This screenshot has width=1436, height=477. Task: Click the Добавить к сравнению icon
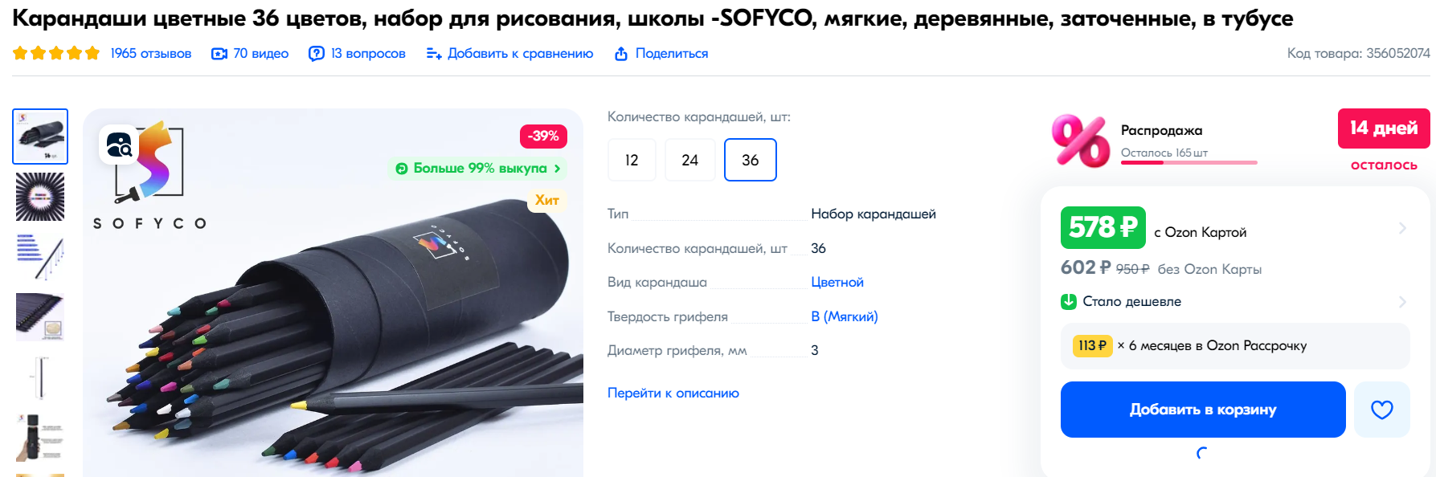[x=434, y=54]
